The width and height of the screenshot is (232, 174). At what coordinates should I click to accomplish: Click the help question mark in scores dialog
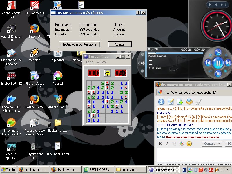(x=138, y=13)
